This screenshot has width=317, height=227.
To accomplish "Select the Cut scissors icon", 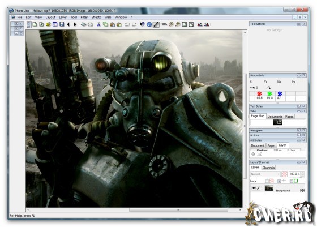I will tap(98, 24).
